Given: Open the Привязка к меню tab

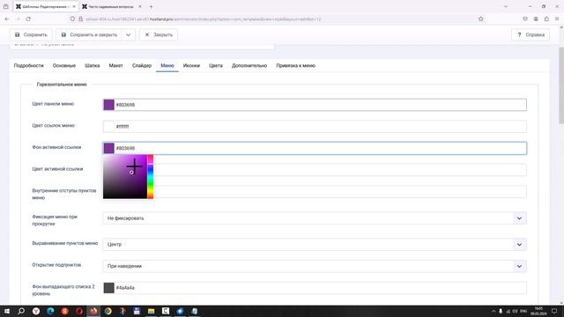Looking at the screenshot, I should coord(296,66).
